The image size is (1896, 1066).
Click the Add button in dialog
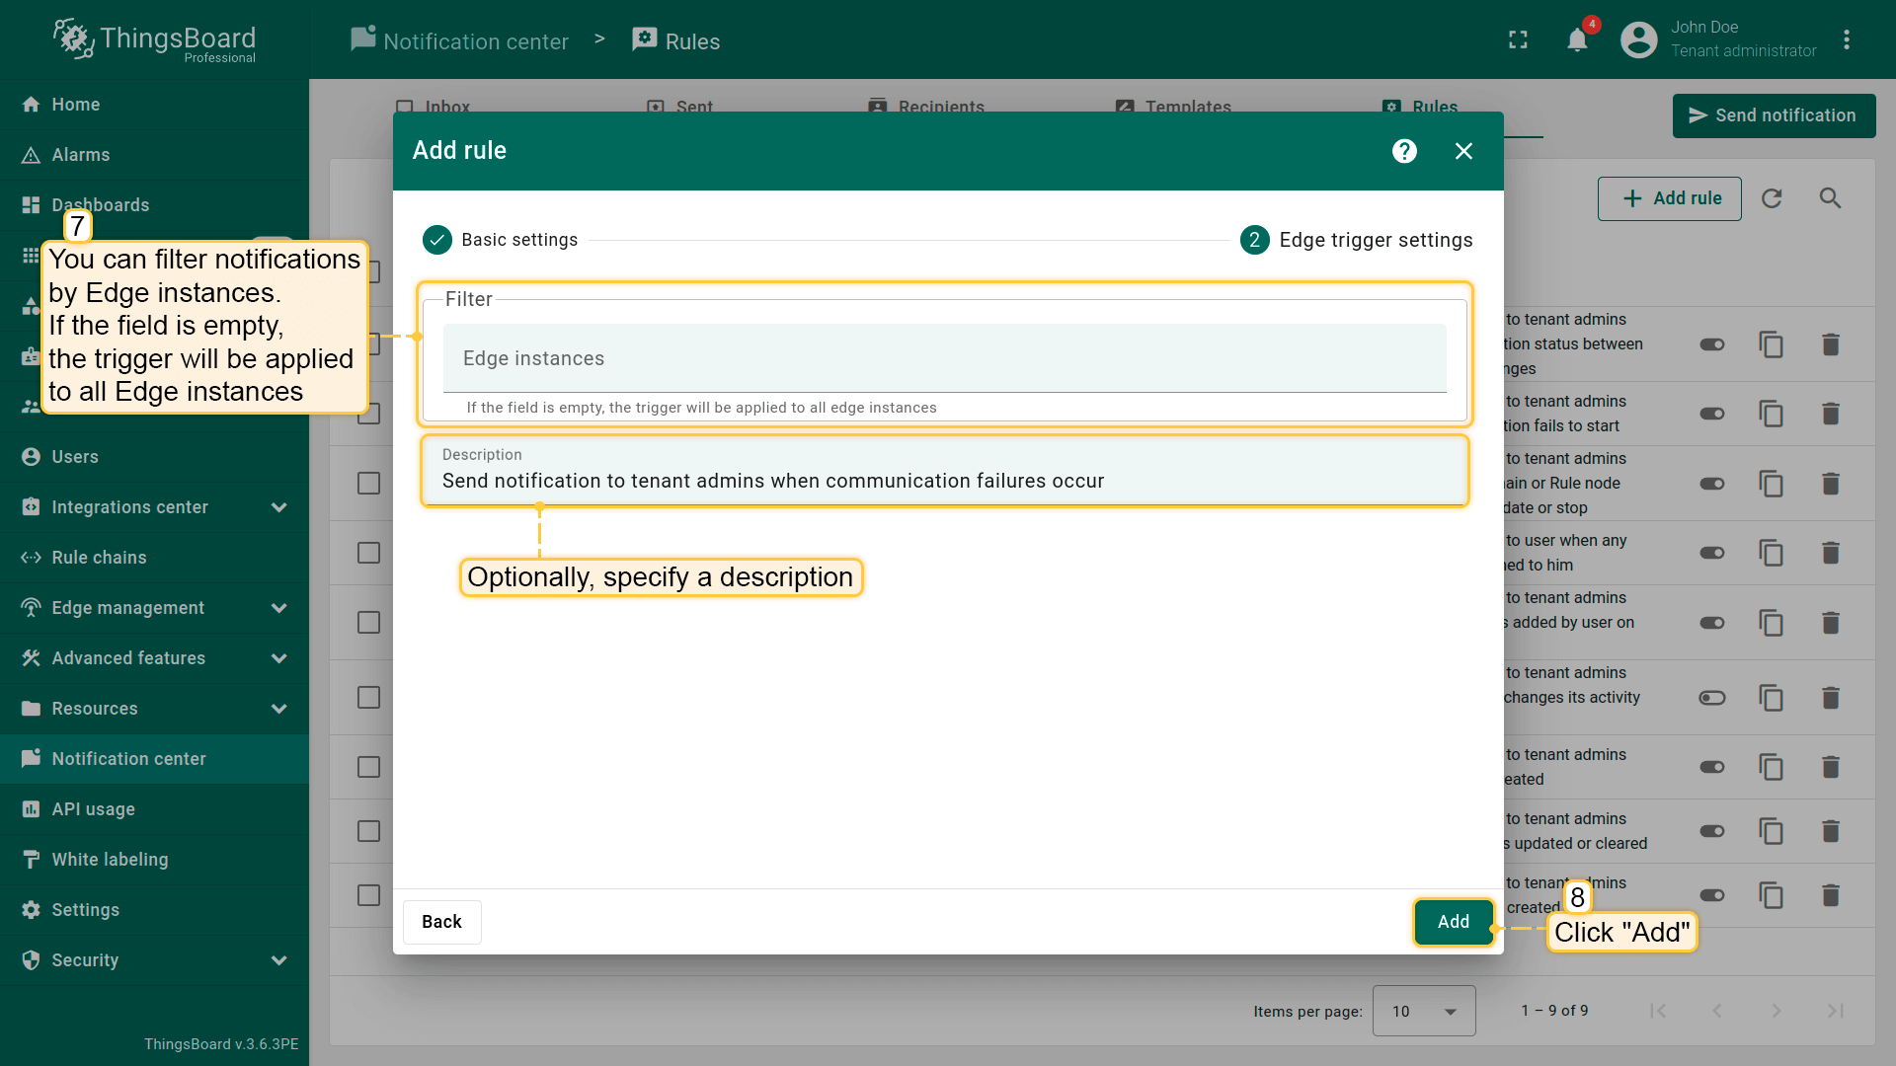pos(1453,922)
